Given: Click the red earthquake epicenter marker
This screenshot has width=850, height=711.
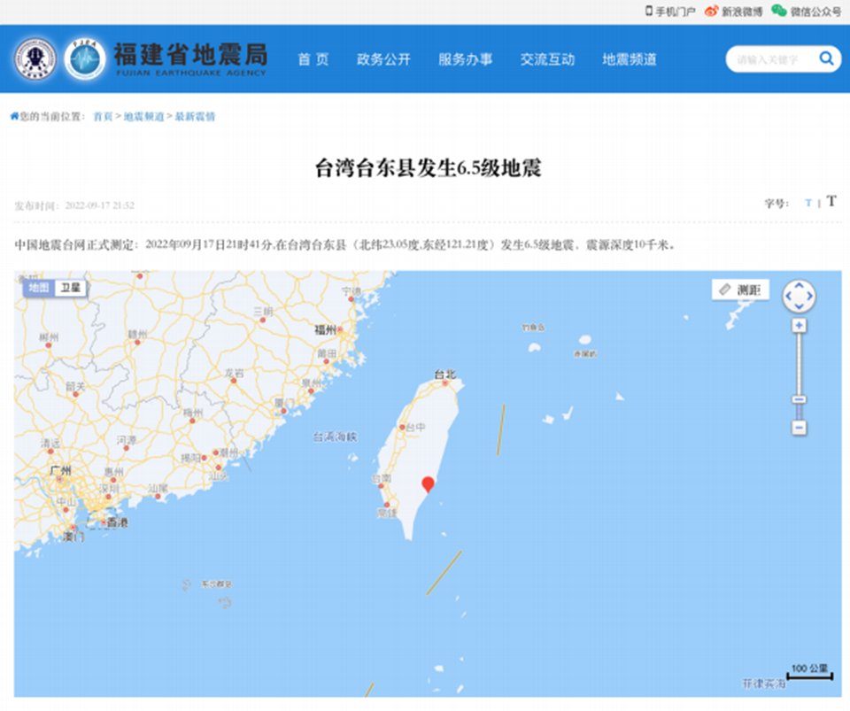Looking at the screenshot, I should click(429, 484).
